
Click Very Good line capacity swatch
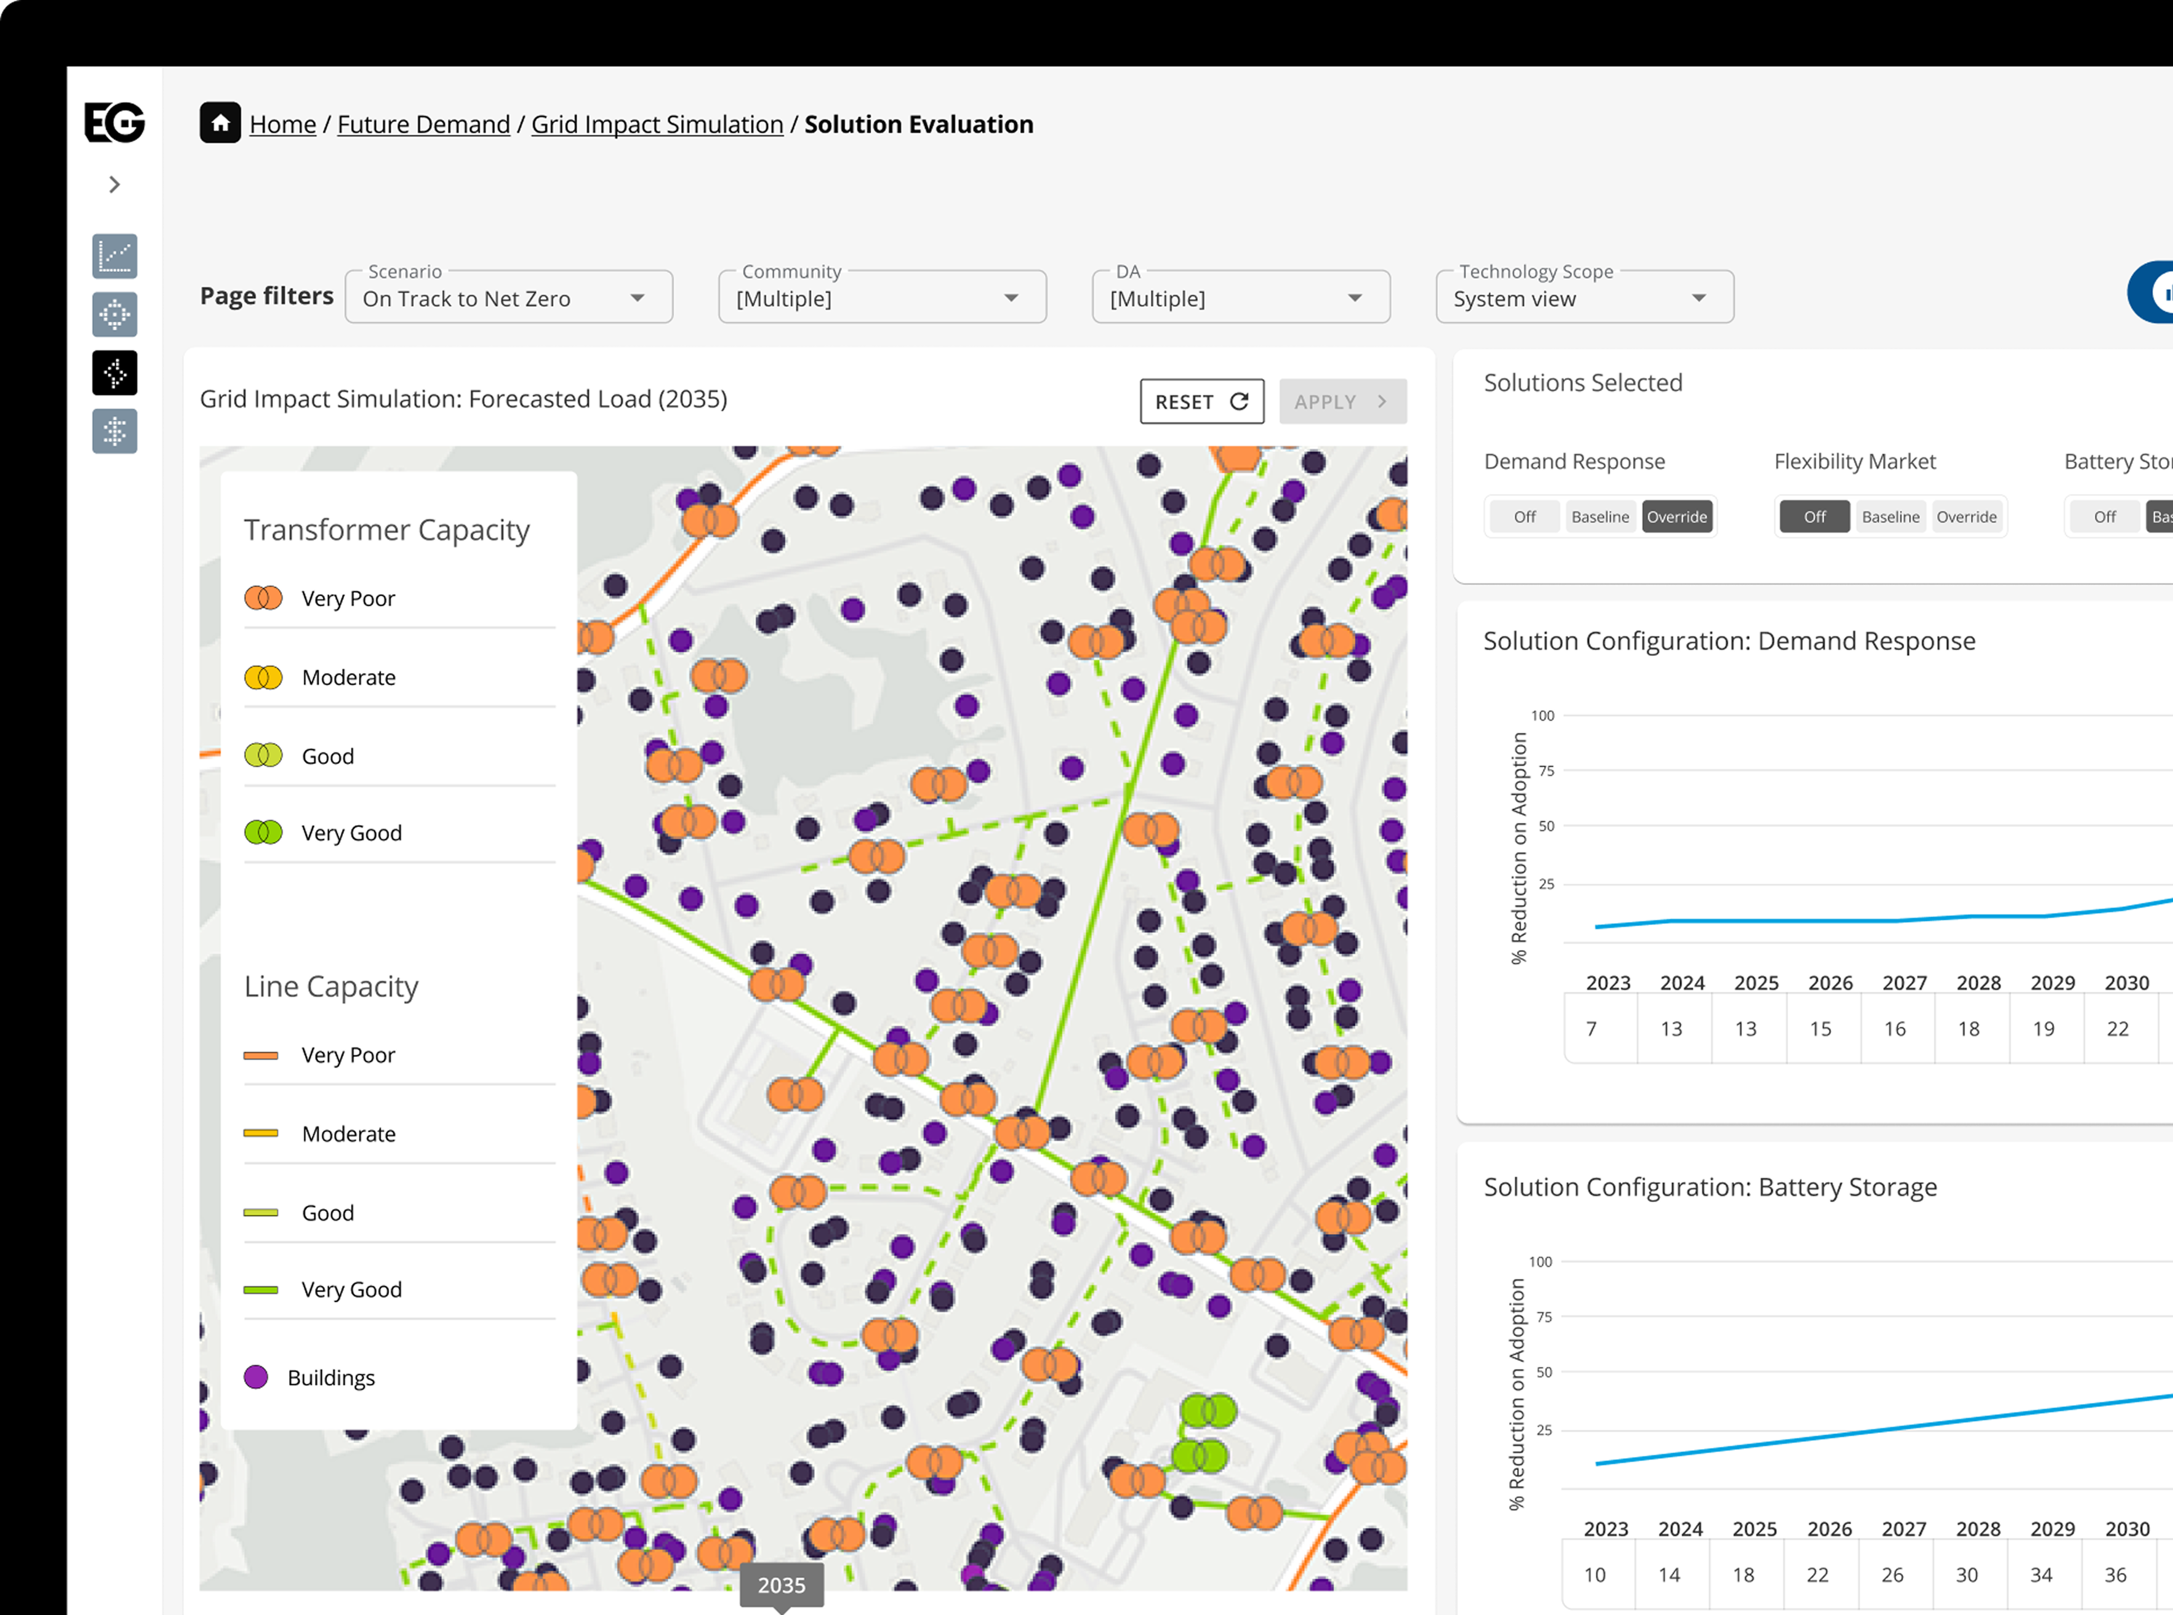tap(260, 1290)
